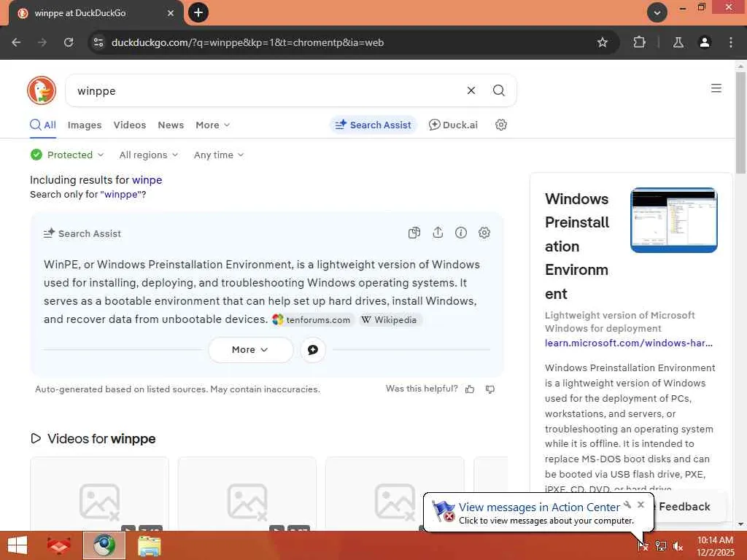
Task: View site information icon in address bar
Action: [x=98, y=42]
